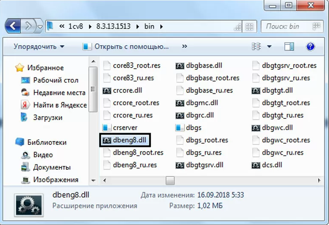The width and height of the screenshot is (329, 225).
Task: Click the change view icon
Action: point(256,46)
